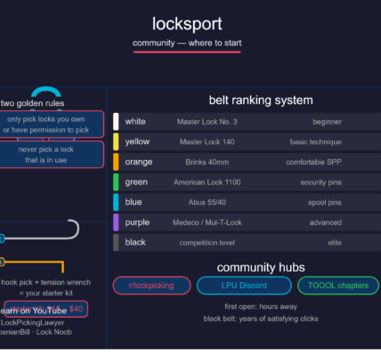Select the white belt color swatch
The width and height of the screenshot is (381, 356).
pyautogui.click(x=116, y=122)
